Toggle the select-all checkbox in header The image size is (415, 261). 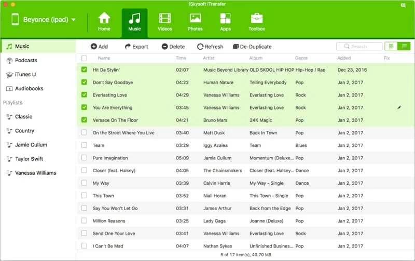[x=84, y=58]
